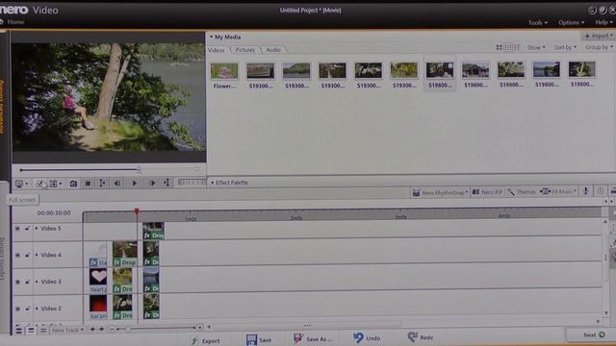Select the large track height icon
Screen dimensions: 616x346
coord(18,330)
